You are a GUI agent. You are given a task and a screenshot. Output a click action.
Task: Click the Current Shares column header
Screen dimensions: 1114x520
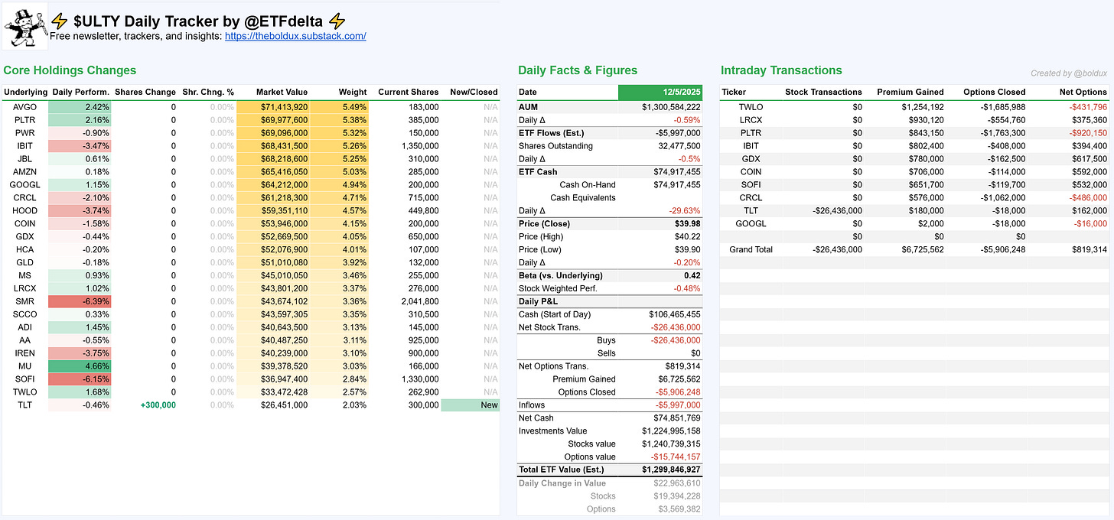pyautogui.click(x=409, y=92)
